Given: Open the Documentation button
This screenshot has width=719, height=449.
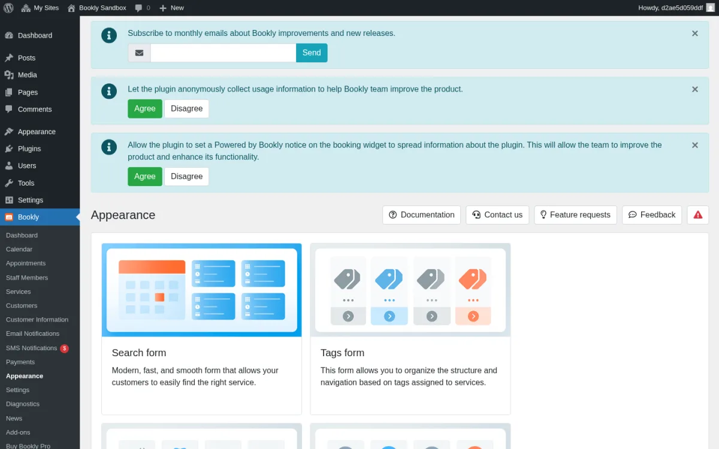Looking at the screenshot, I should tap(422, 215).
